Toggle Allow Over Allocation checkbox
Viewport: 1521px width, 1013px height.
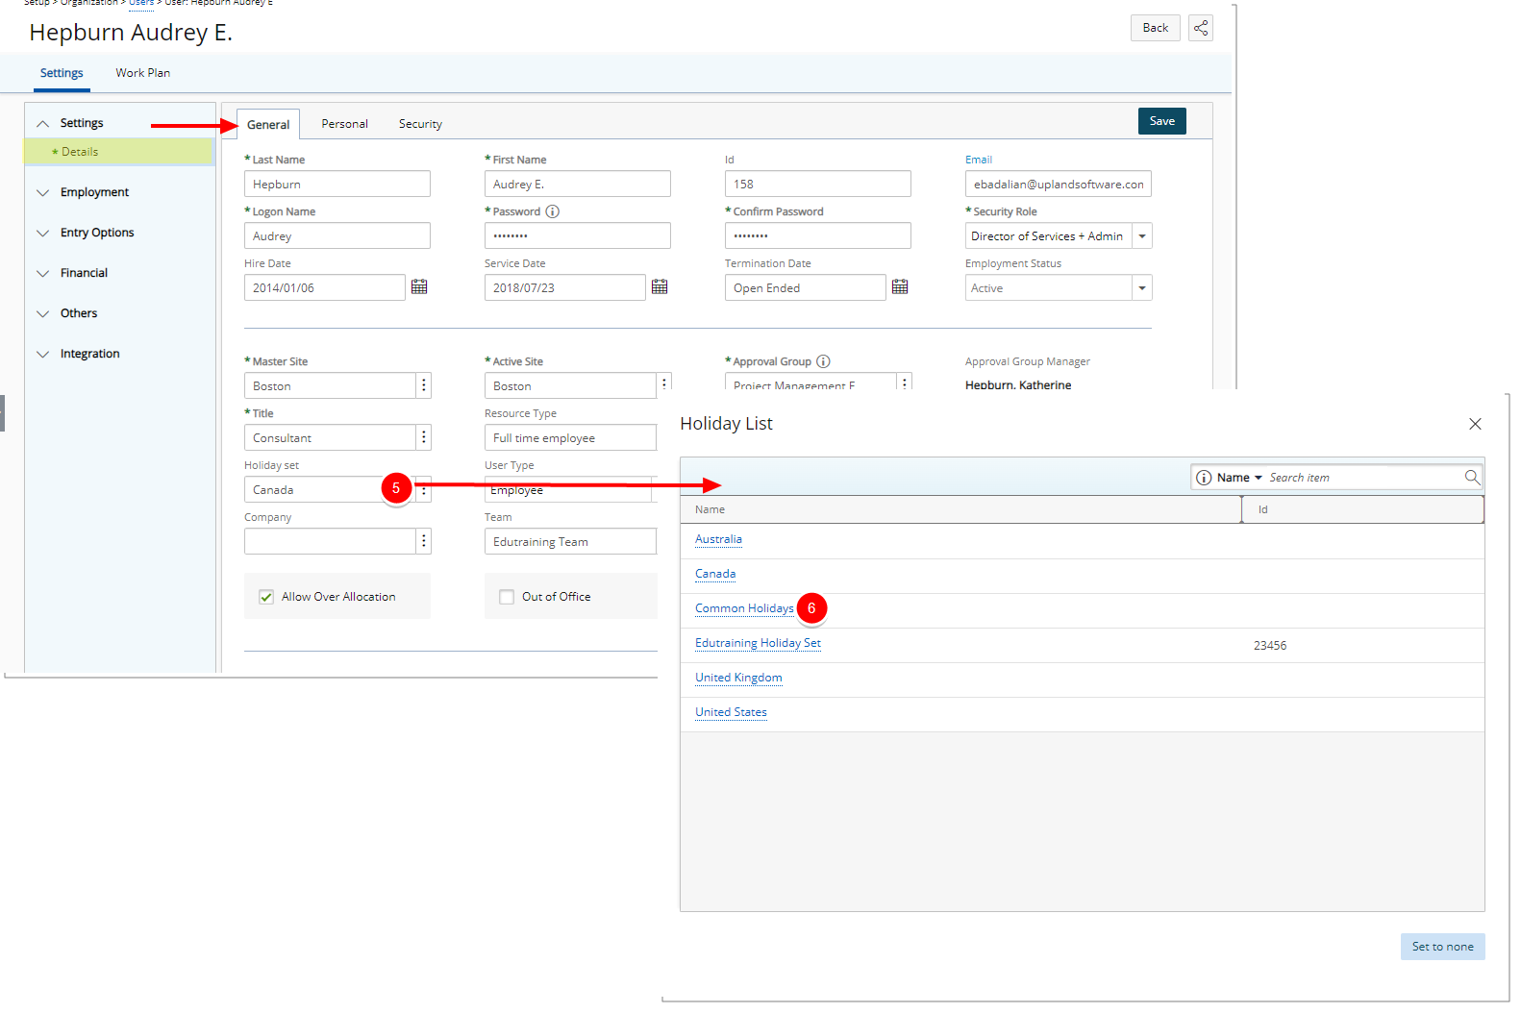tap(266, 597)
